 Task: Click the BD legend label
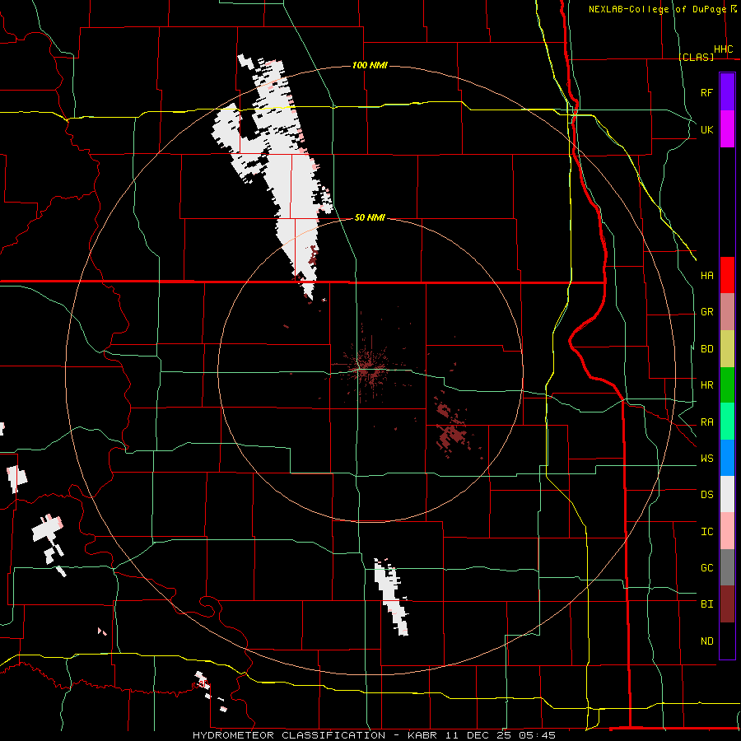pyautogui.click(x=706, y=349)
